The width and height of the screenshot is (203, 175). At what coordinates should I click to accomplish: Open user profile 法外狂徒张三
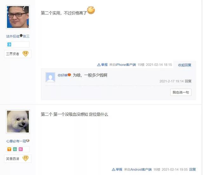click(18, 36)
